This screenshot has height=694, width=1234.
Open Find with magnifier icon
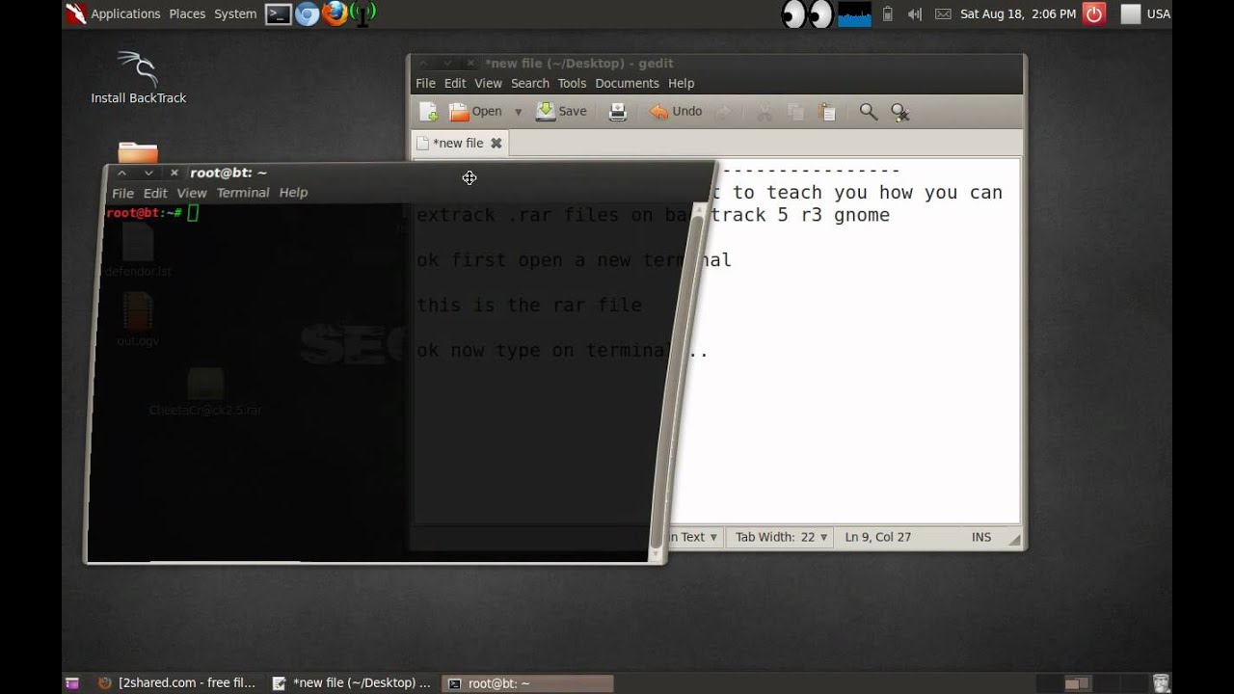(869, 112)
